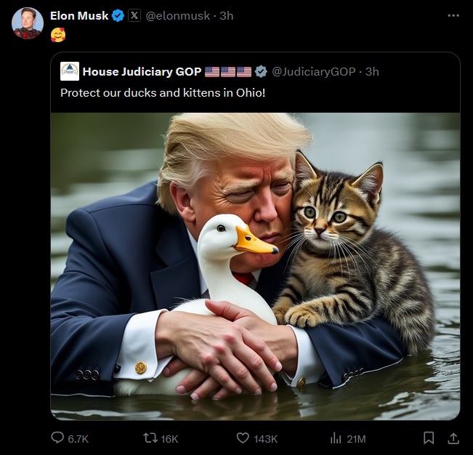Open Elon Musk's profile avatar
The height and width of the screenshot is (455, 473).
coord(28,23)
